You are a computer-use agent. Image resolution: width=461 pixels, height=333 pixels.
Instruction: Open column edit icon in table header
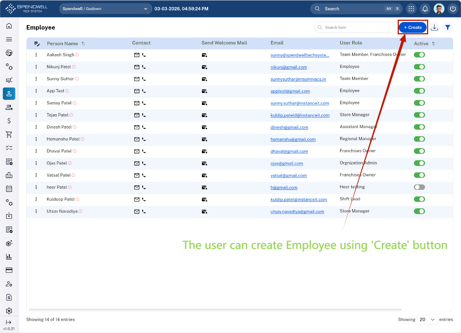click(37, 44)
